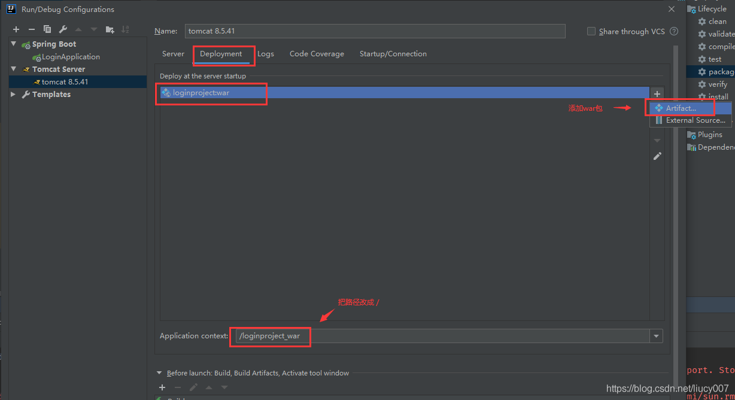Click the test lifecycle gear icon
This screenshot has height=400, width=735.
tap(702, 59)
